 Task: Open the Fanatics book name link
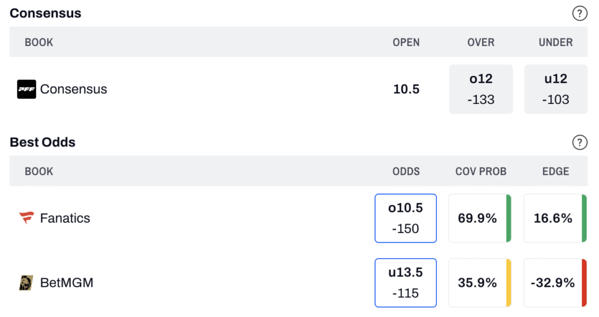(65, 218)
